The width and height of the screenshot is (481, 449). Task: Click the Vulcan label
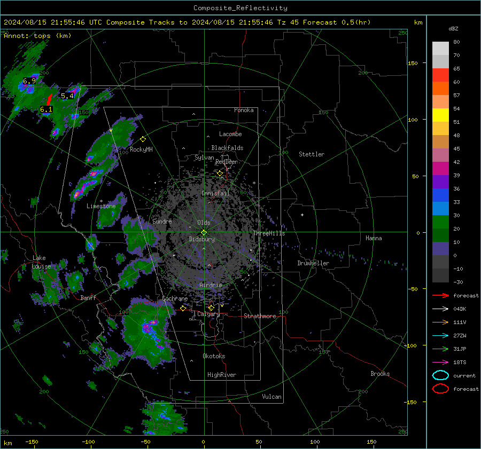pyautogui.click(x=272, y=397)
